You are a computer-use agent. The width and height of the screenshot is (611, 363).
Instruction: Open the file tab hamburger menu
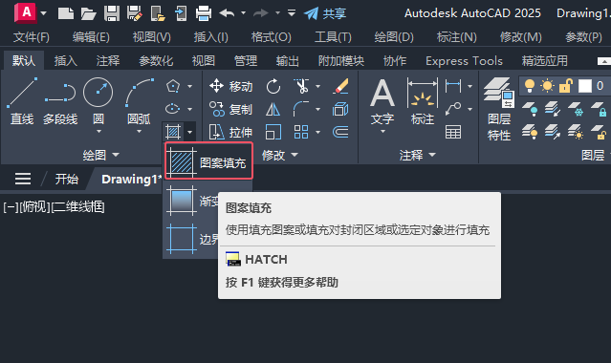pyautogui.click(x=23, y=179)
